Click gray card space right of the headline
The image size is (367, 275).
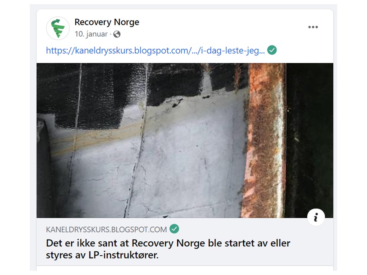point(311,249)
